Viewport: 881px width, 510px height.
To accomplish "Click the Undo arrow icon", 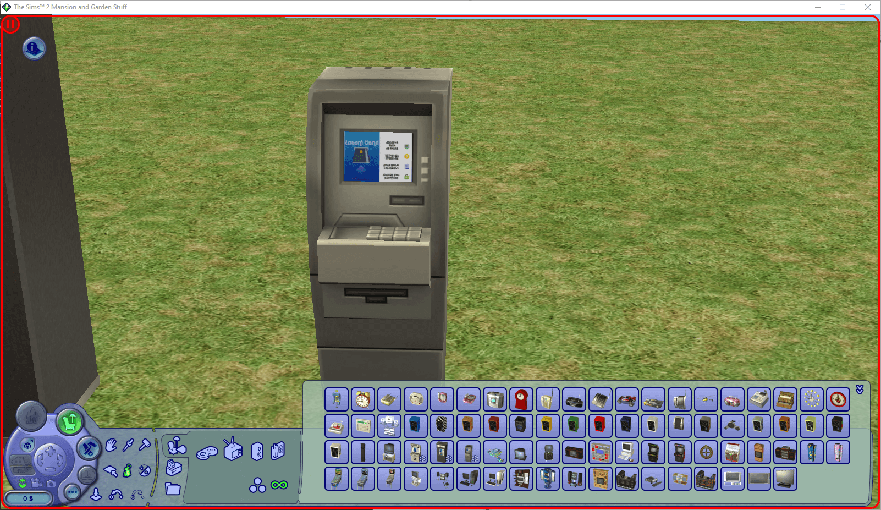I will tap(115, 495).
